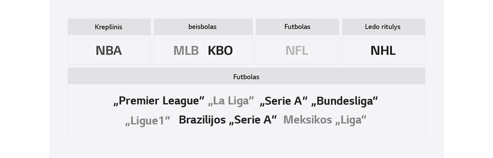This screenshot has height=158, width=493.
Task: Select the NHL league label
Action: (383, 51)
